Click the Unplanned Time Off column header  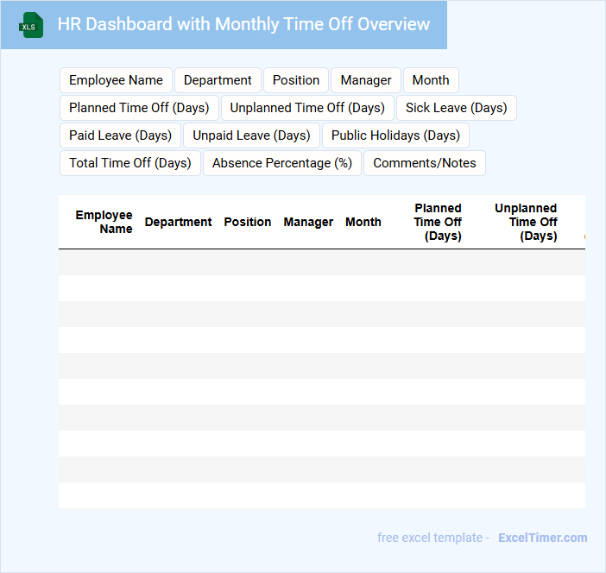(x=526, y=222)
